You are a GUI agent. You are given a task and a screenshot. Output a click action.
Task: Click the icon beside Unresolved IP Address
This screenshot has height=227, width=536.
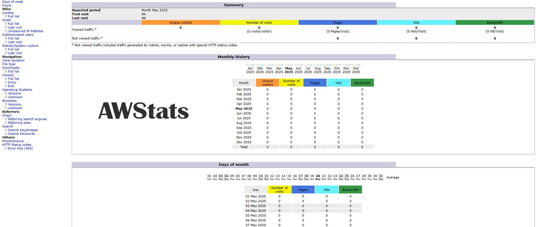(x=6, y=31)
